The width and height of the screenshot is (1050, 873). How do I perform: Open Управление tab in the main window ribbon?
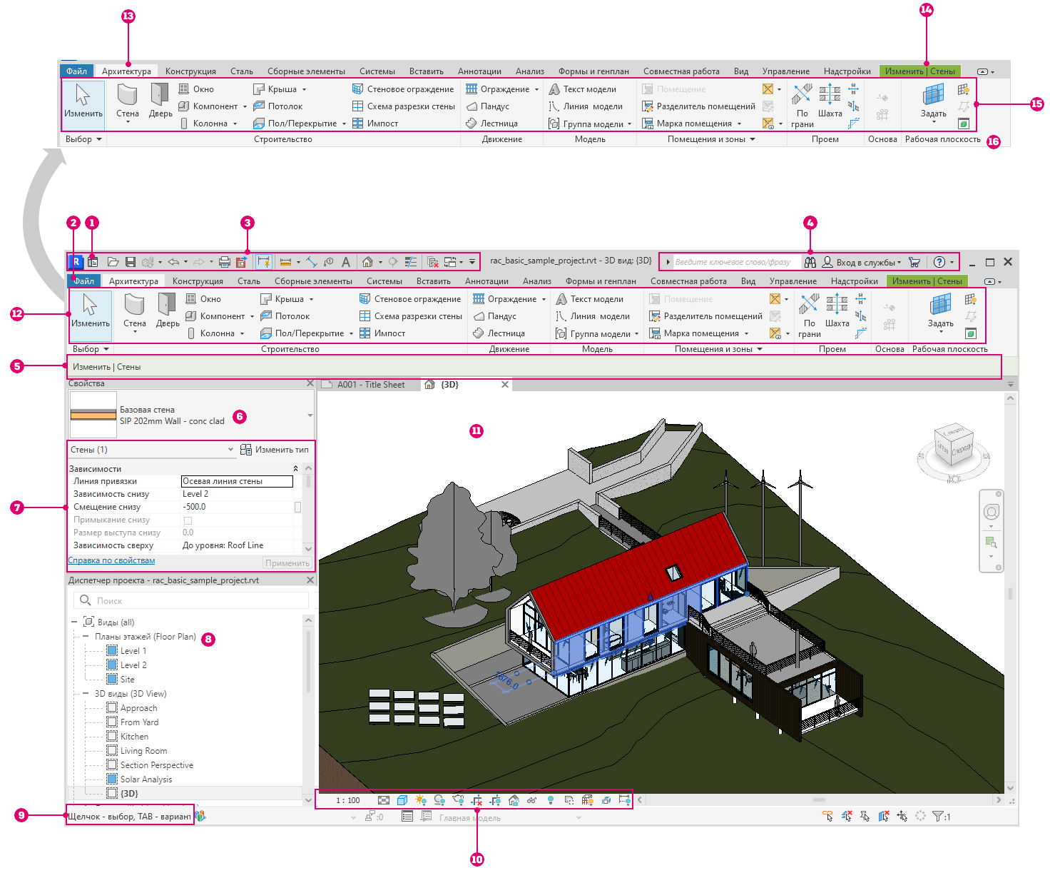pyautogui.click(x=793, y=281)
